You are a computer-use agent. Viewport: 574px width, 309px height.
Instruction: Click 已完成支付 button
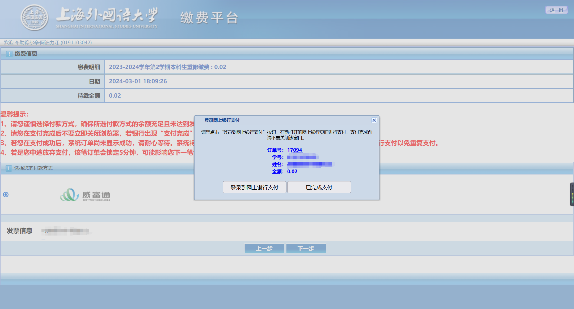click(319, 187)
